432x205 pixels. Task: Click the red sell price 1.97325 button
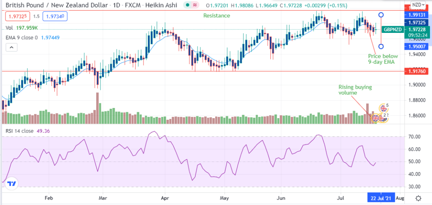16,16
